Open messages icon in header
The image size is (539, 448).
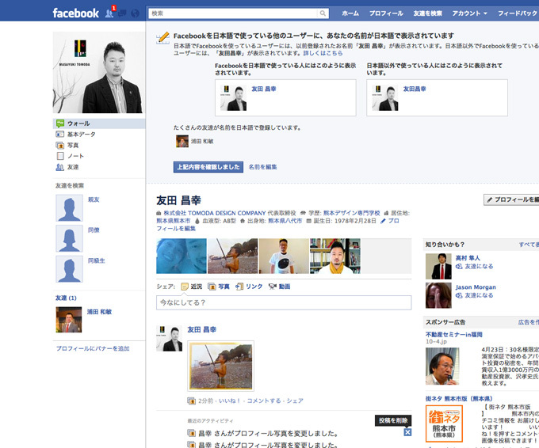tap(122, 13)
